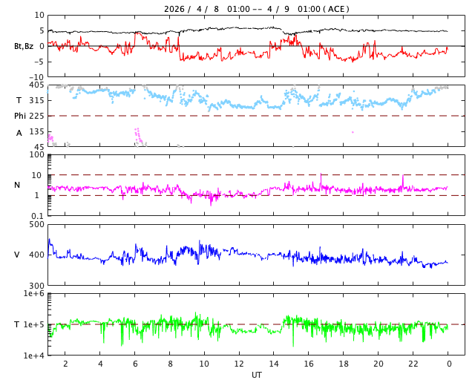Click the 500 tick on velocity axis

click(x=36, y=224)
